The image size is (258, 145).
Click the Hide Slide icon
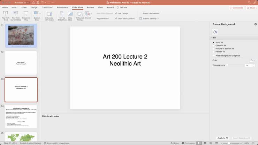70,14
